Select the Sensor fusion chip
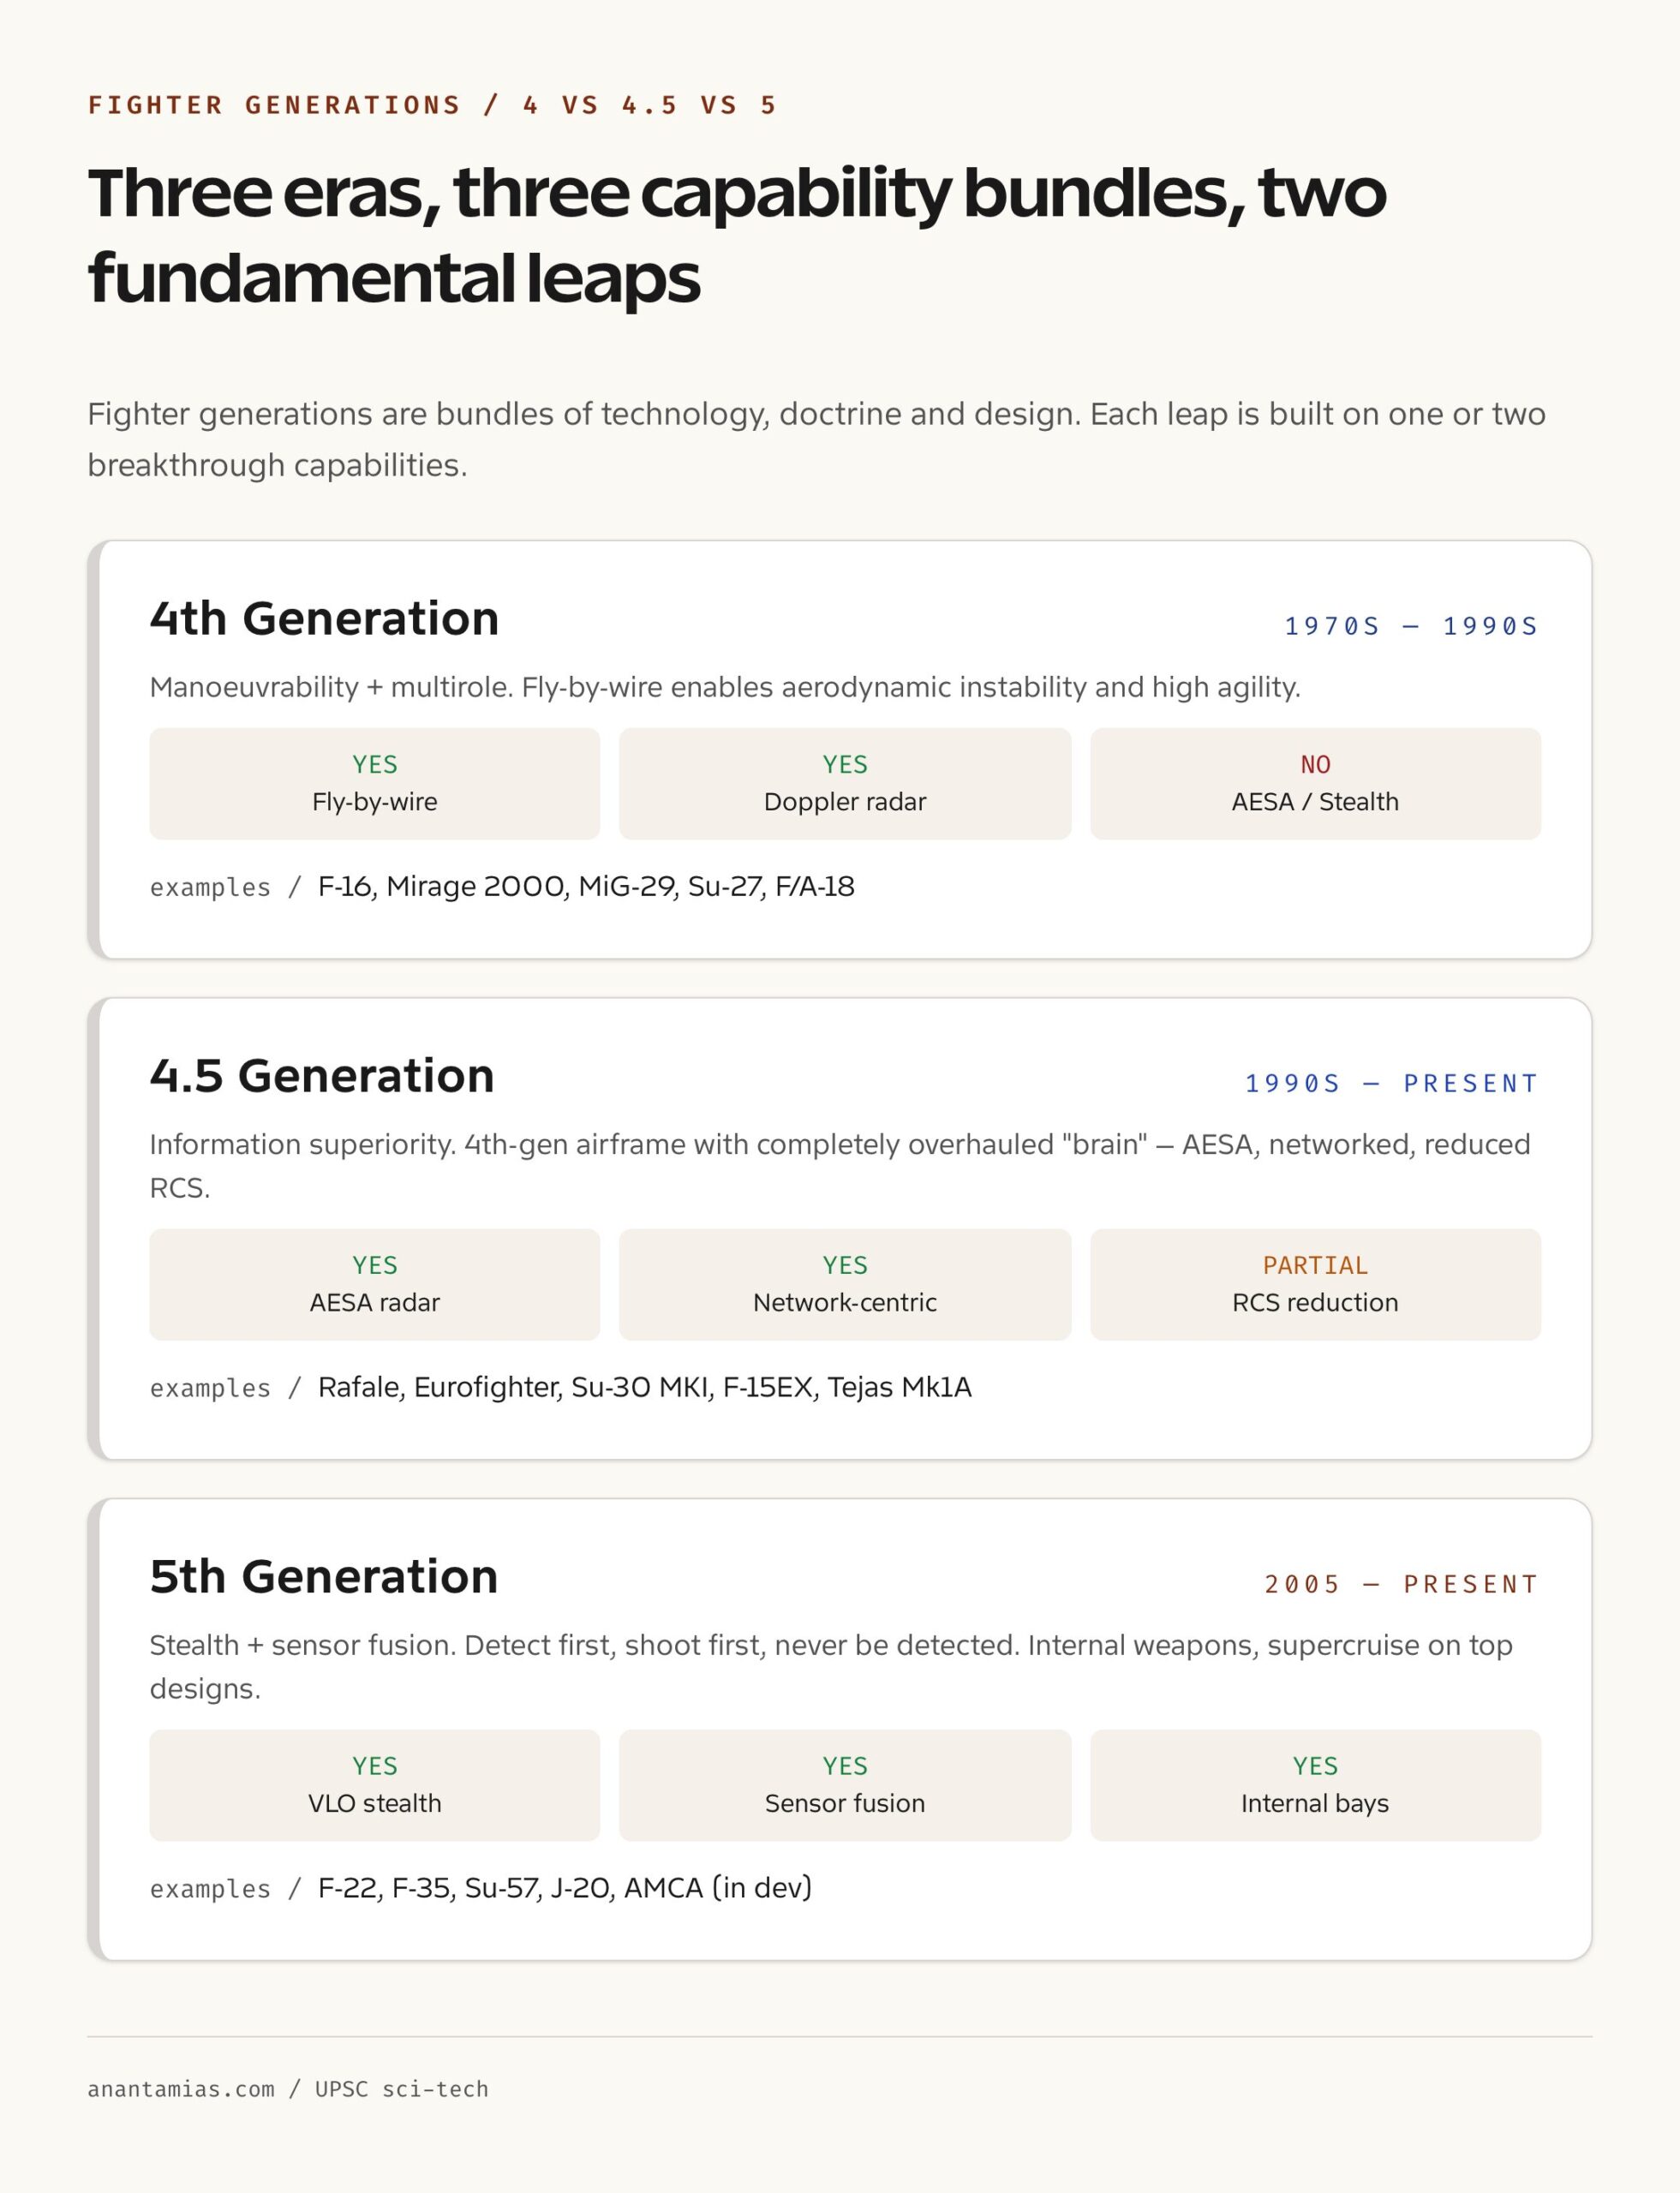Image resolution: width=1680 pixels, height=2193 pixels. (845, 1785)
